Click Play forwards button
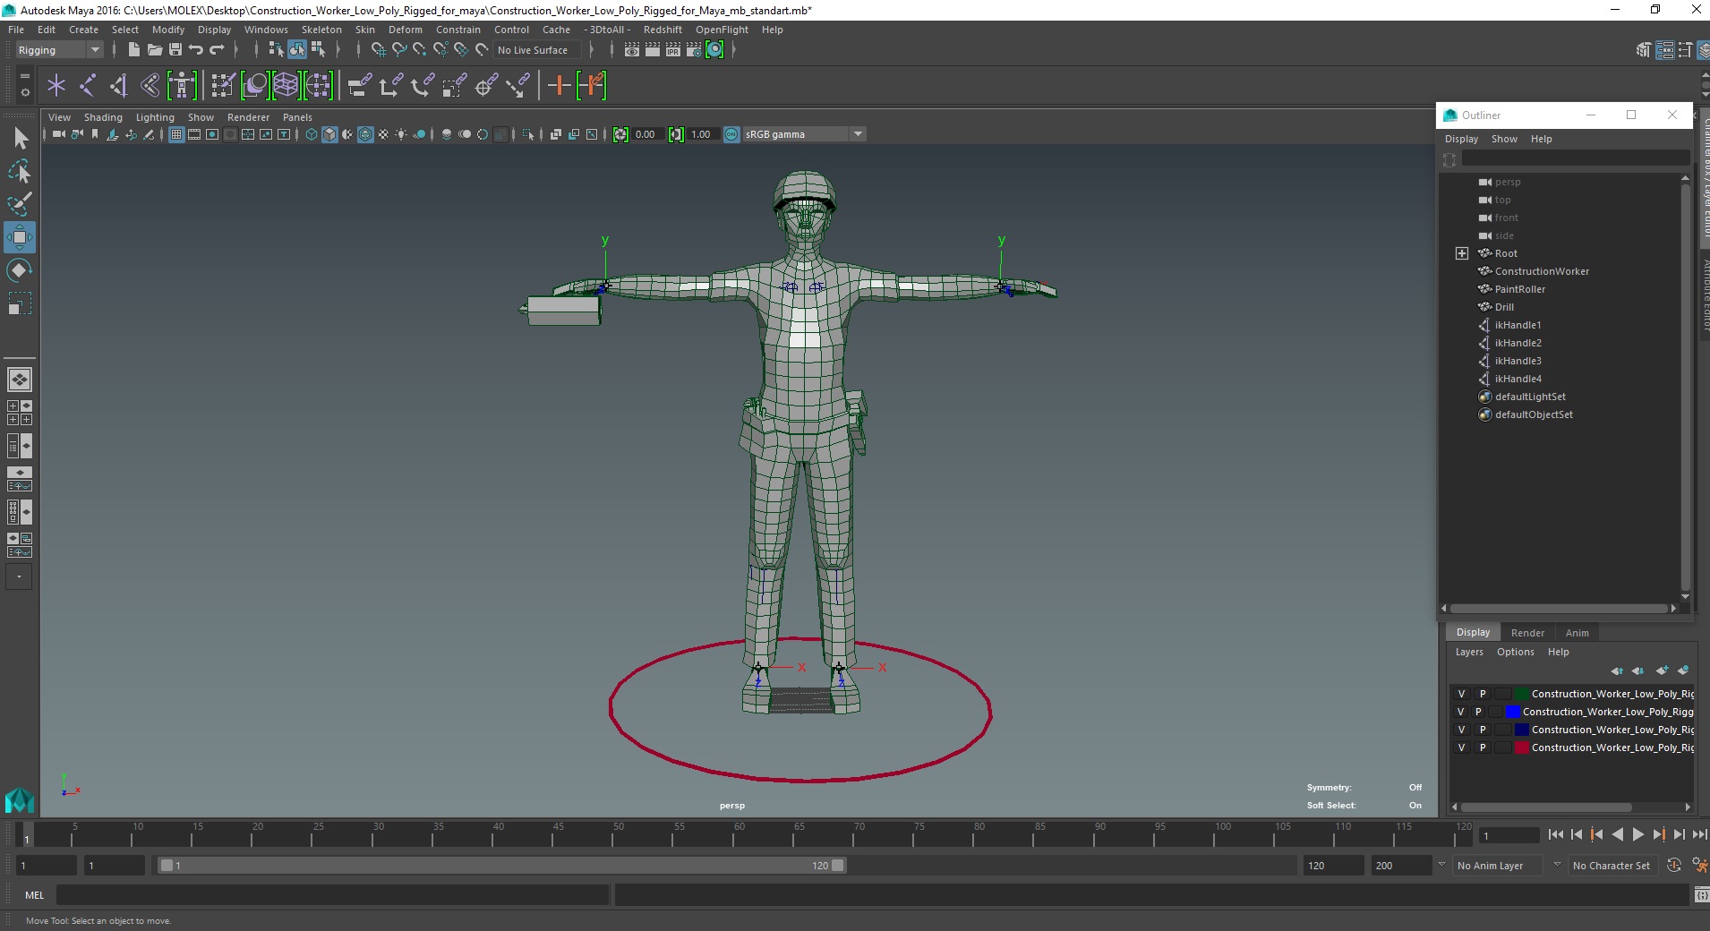 point(1637,834)
